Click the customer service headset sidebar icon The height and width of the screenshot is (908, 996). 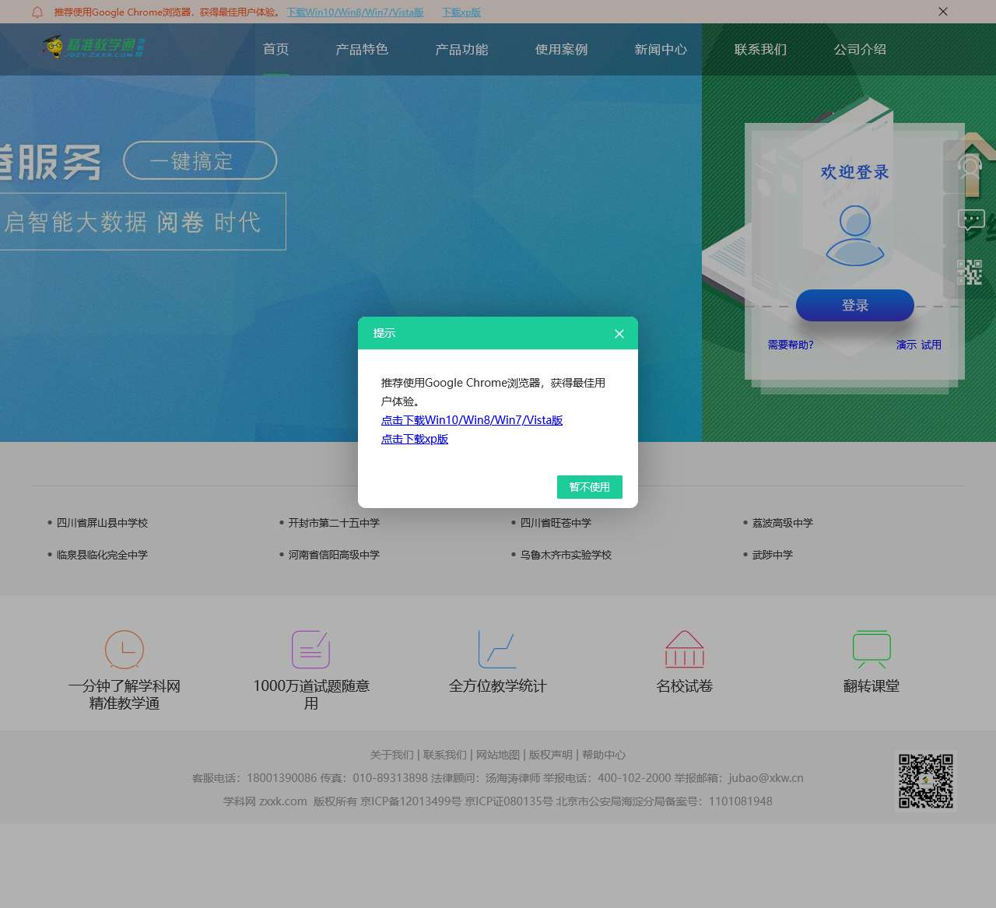tap(970, 167)
